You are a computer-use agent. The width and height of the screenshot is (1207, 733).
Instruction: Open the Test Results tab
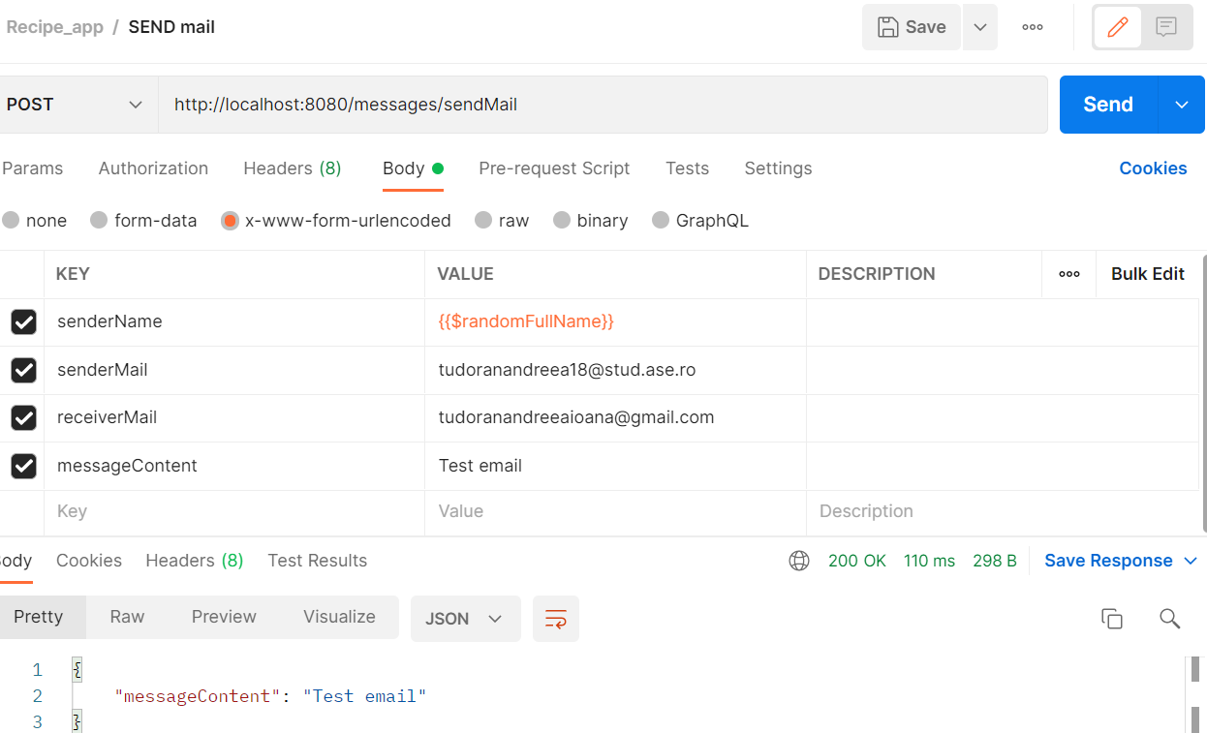click(x=318, y=561)
